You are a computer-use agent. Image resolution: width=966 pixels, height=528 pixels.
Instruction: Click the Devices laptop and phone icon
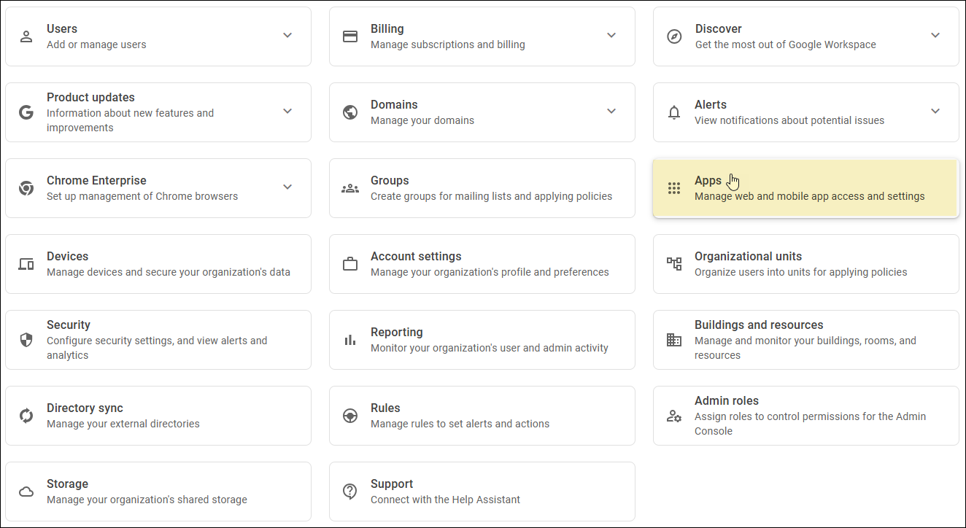[26, 264]
